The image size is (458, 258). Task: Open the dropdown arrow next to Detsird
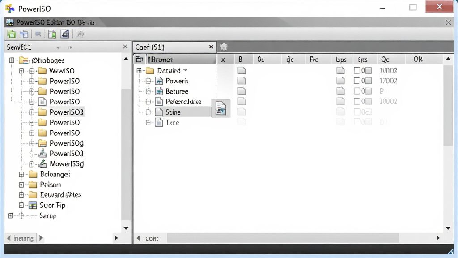pyautogui.click(x=185, y=70)
